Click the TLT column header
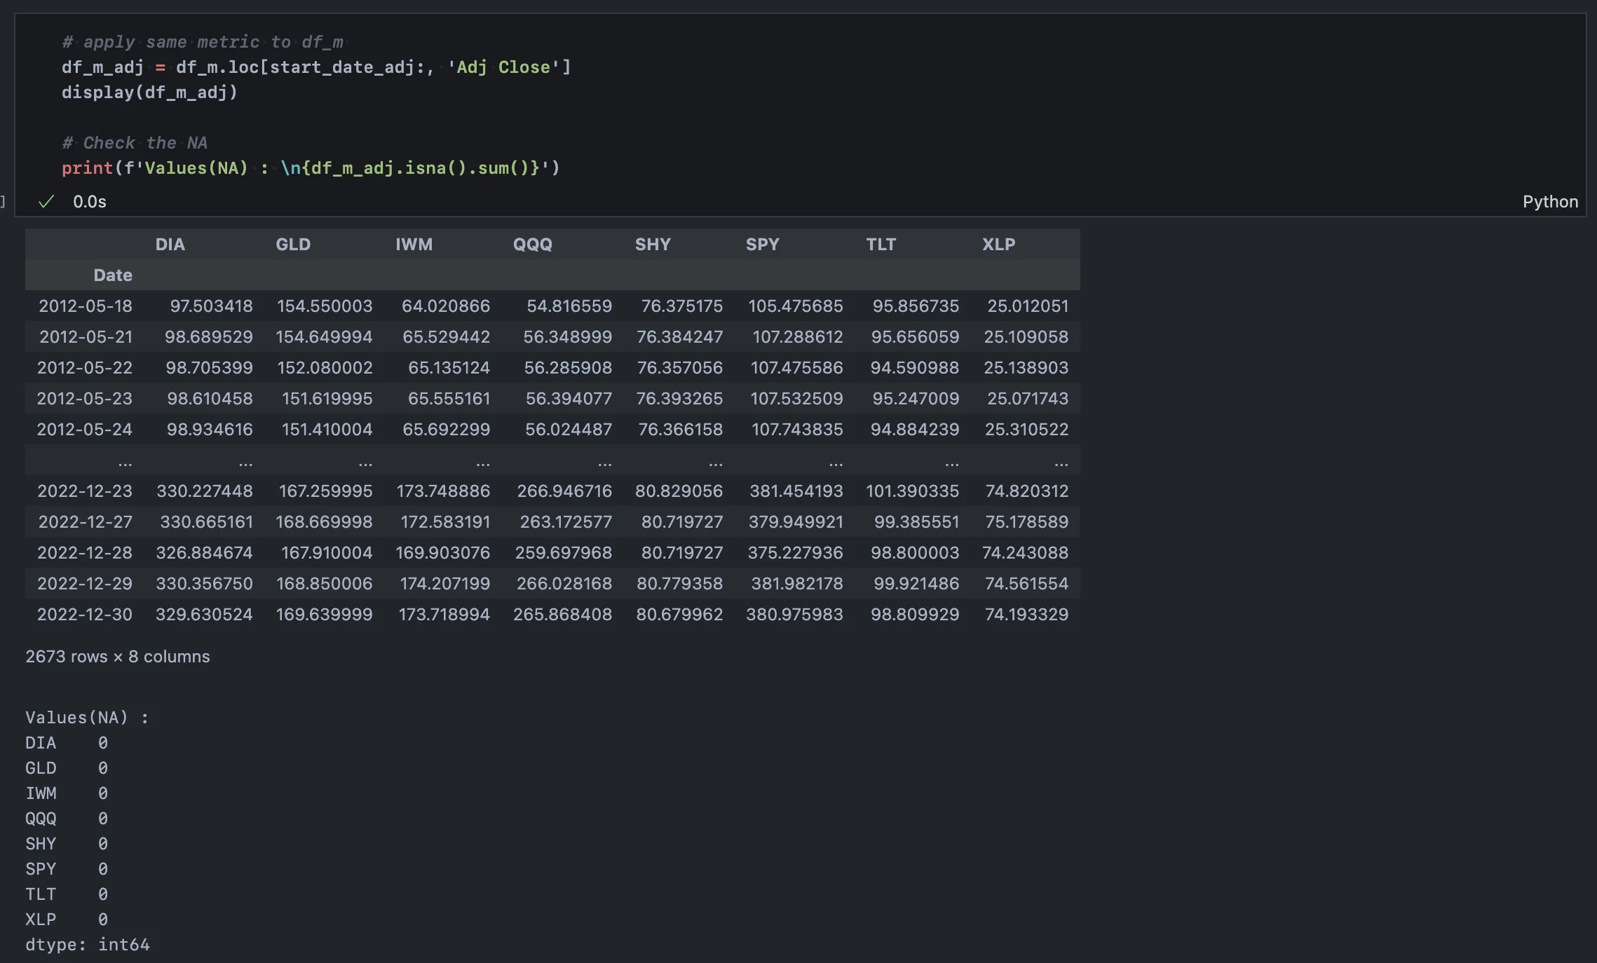This screenshot has height=963, width=1597. pos(881,245)
